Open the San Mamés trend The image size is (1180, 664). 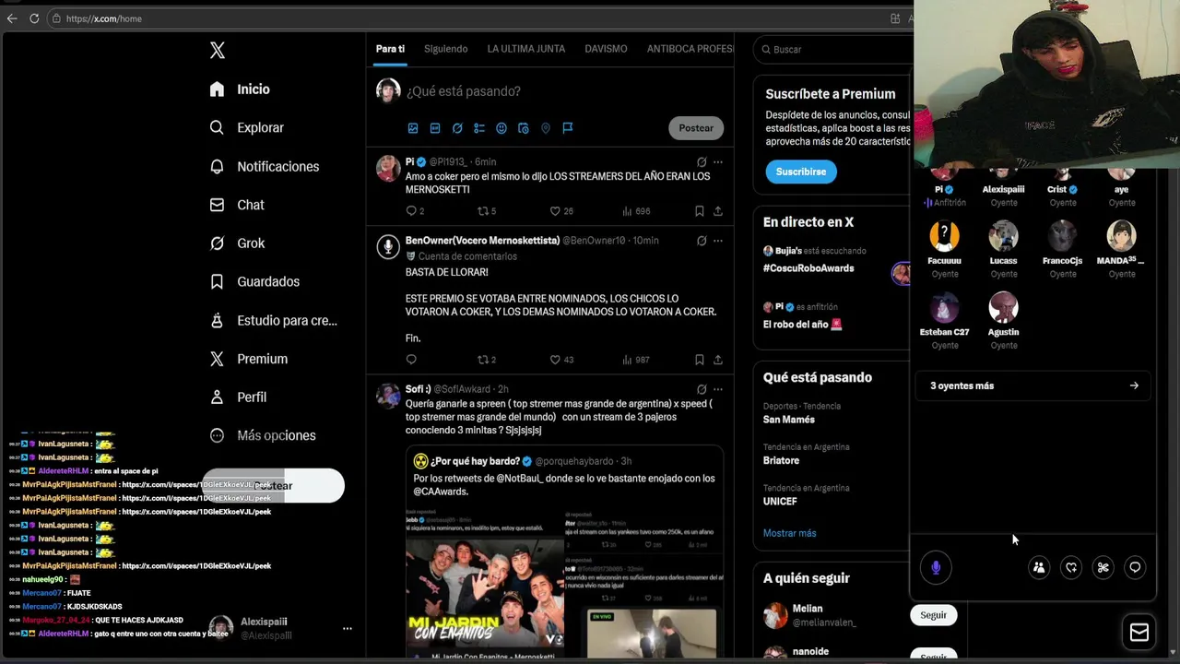click(x=789, y=420)
